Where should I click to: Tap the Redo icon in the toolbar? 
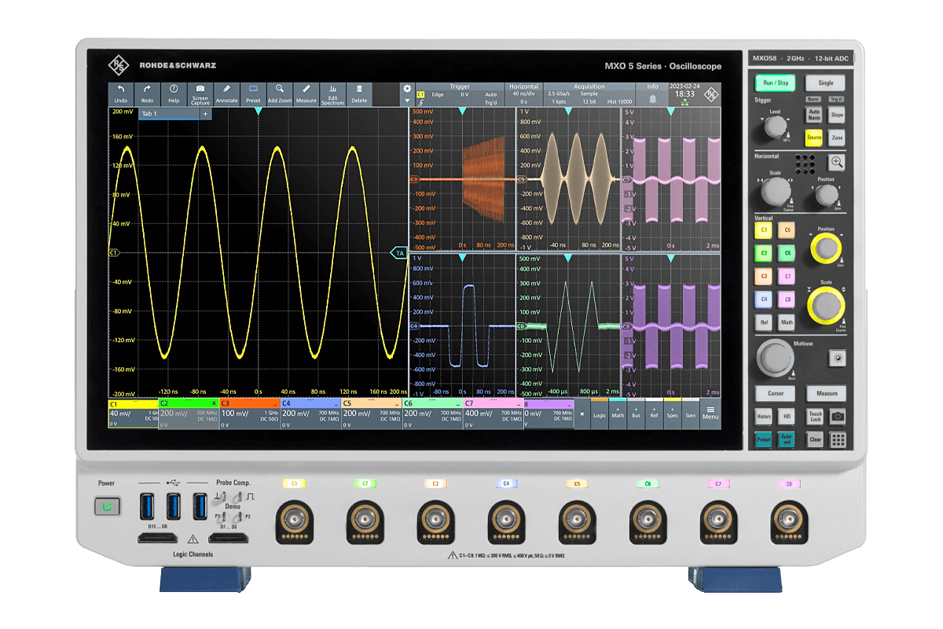(147, 94)
